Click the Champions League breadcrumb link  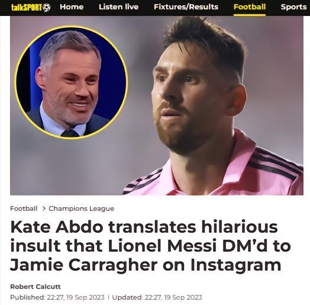pyautogui.click(x=82, y=208)
